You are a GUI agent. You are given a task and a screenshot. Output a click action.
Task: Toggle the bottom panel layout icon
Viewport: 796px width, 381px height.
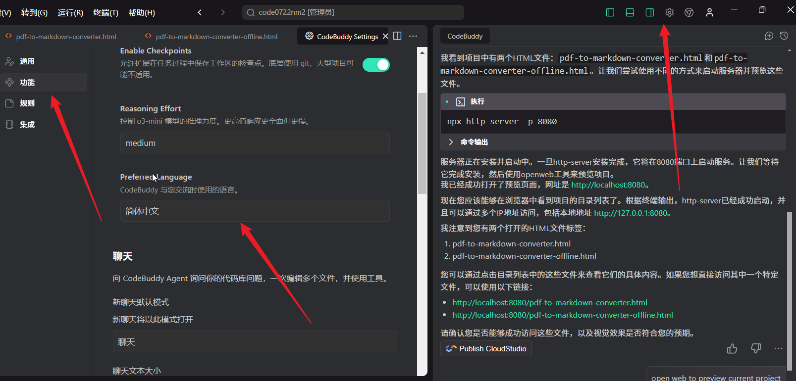click(x=630, y=12)
